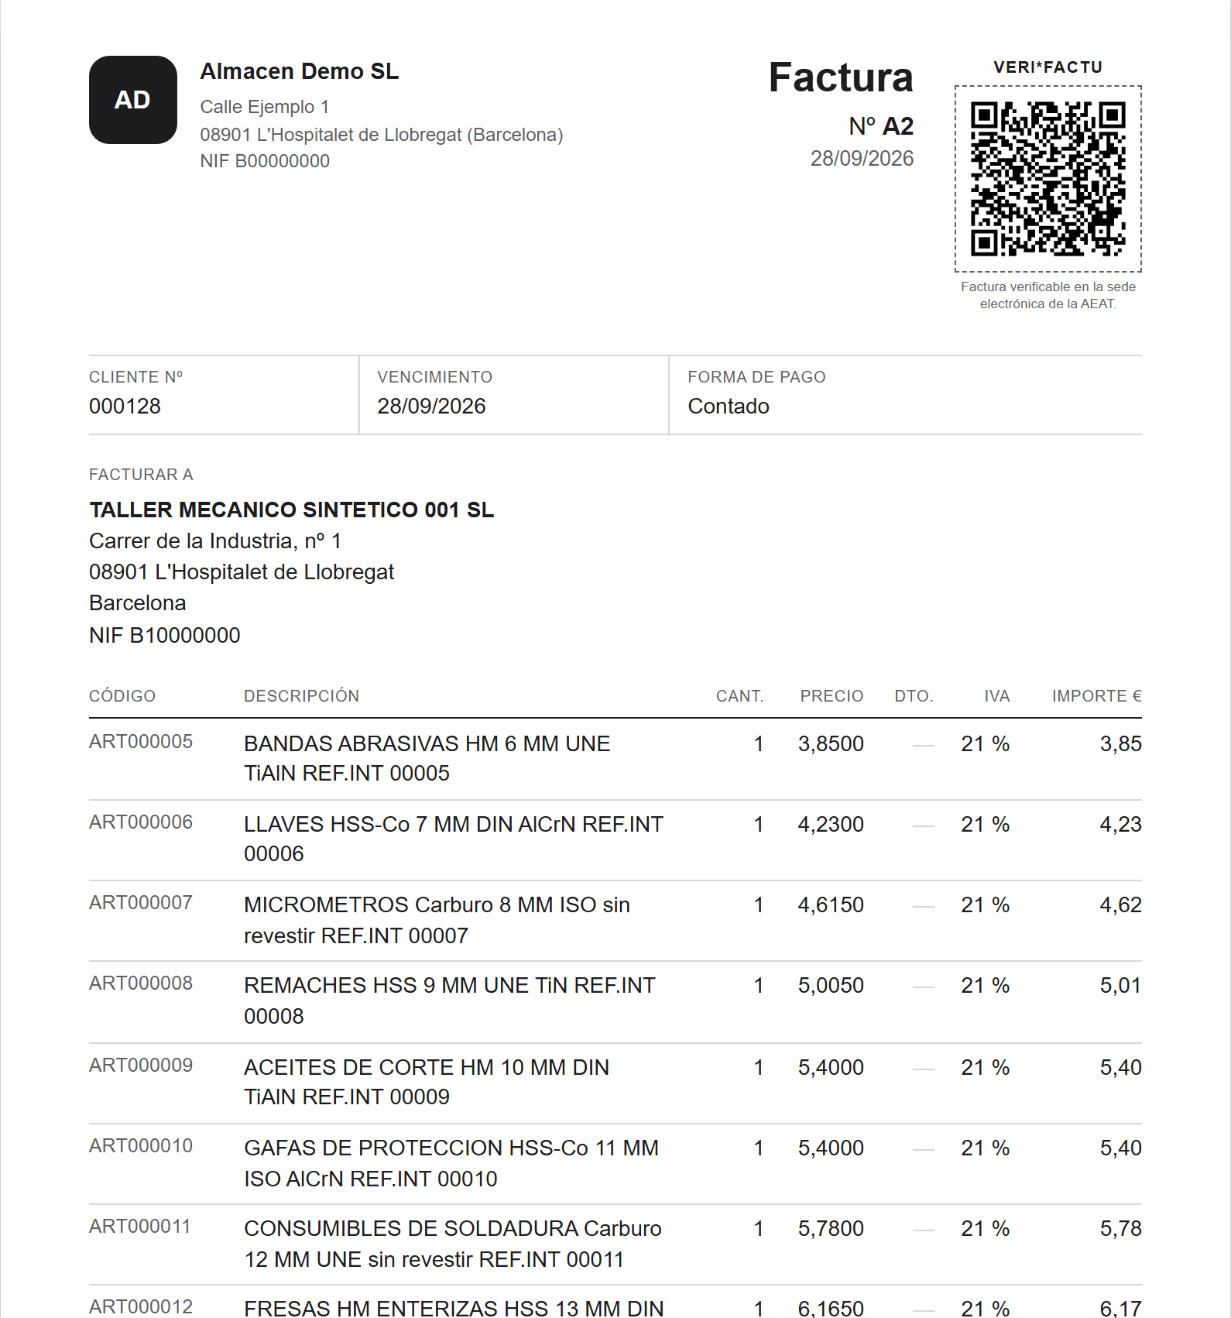
Task: Click the BANDAS ABRASIVAS HM 6 MM description
Action: tap(427, 758)
